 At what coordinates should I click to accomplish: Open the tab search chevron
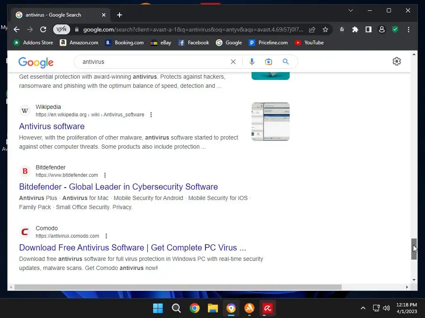[350, 10]
